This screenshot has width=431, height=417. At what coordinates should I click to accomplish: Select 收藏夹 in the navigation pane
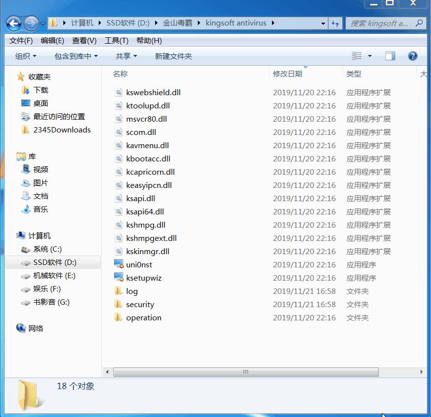pos(39,77)
